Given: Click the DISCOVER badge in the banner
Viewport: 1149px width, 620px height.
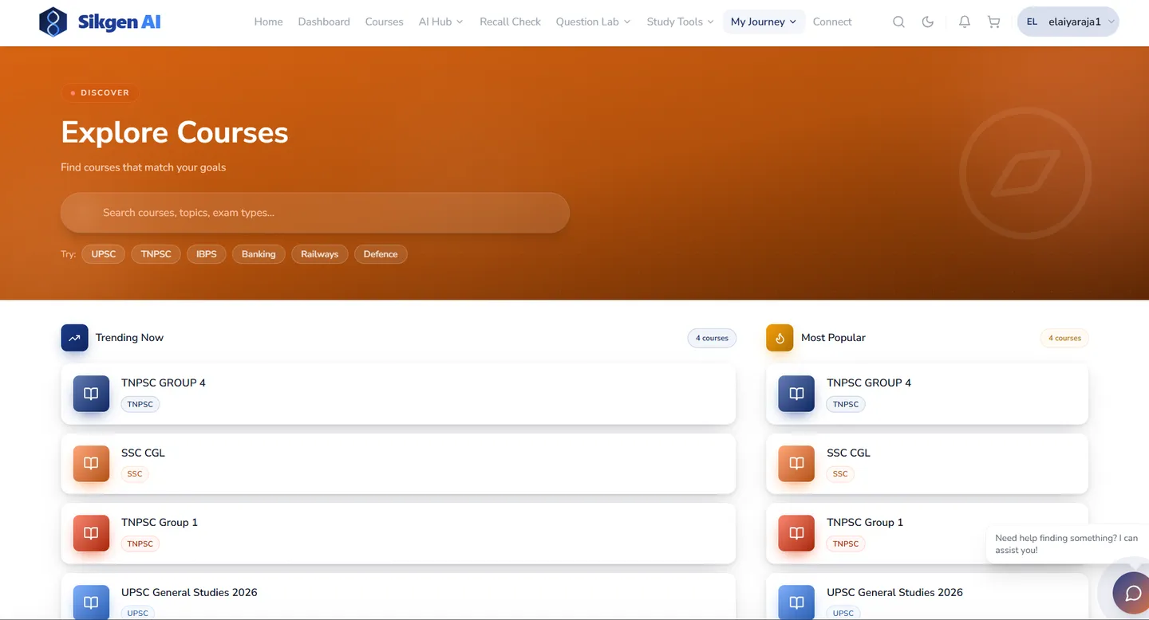Looking at the screenshot, I should click(100, 92).
